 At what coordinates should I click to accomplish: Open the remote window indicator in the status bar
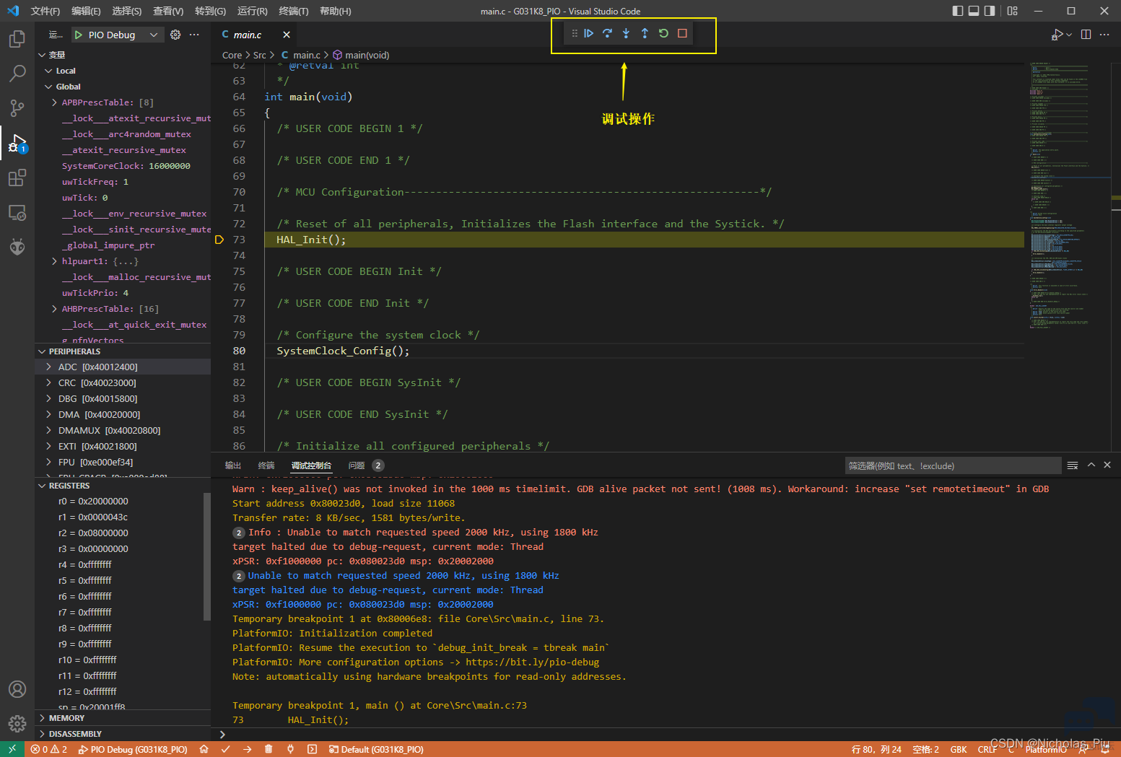click(x=12, y=749)
